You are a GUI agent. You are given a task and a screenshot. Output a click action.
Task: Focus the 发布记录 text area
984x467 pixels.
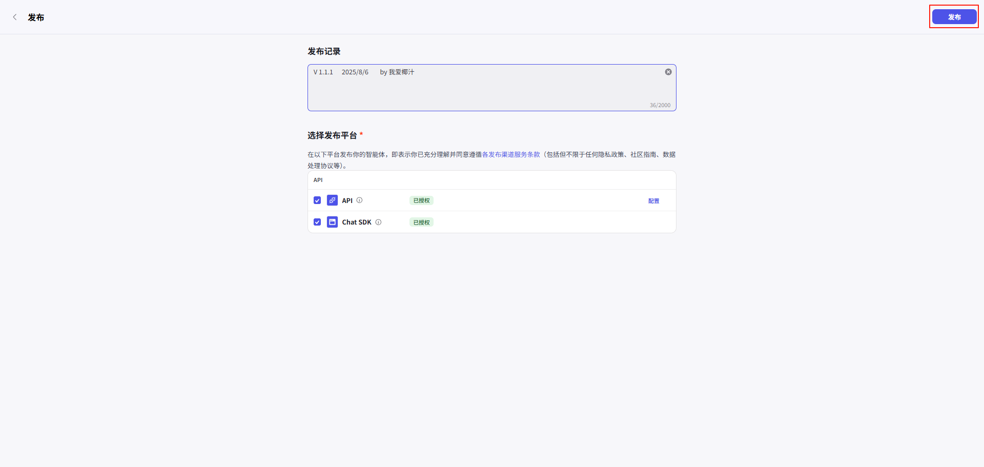[x=492, y=88]
